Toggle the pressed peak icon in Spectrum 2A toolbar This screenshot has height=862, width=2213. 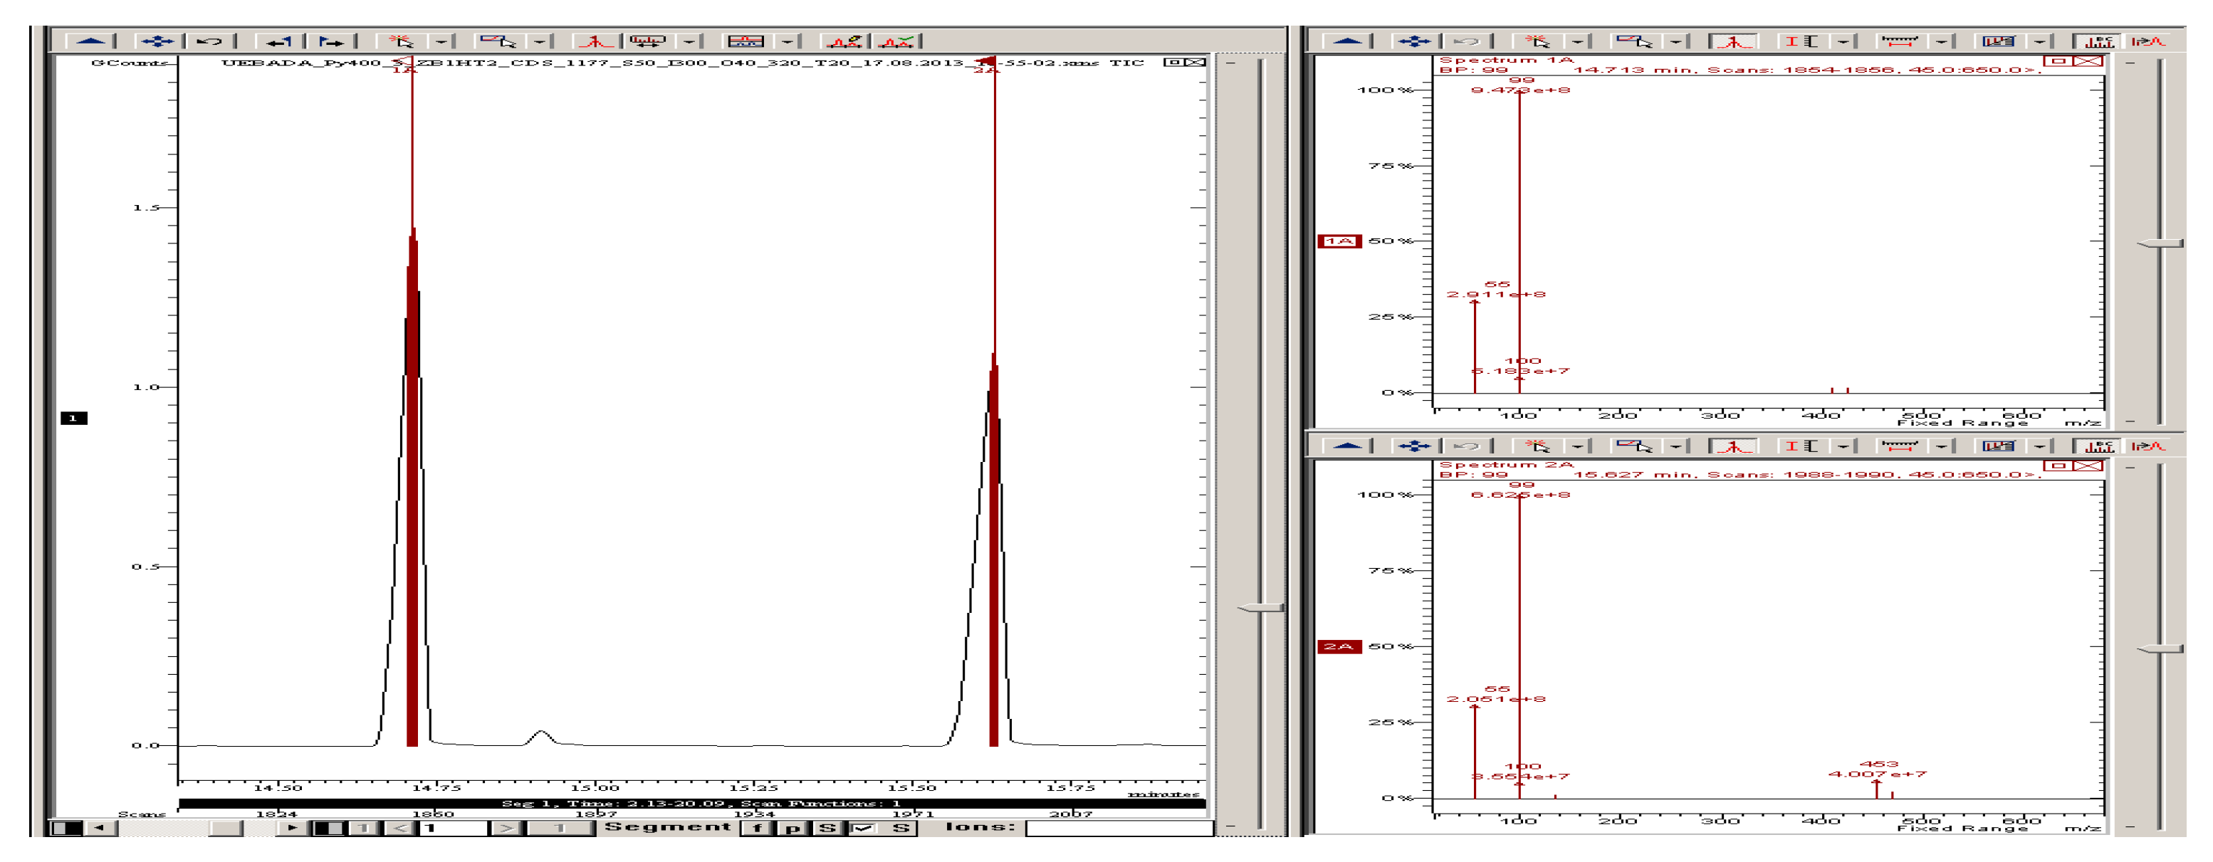coord(1733,446)
